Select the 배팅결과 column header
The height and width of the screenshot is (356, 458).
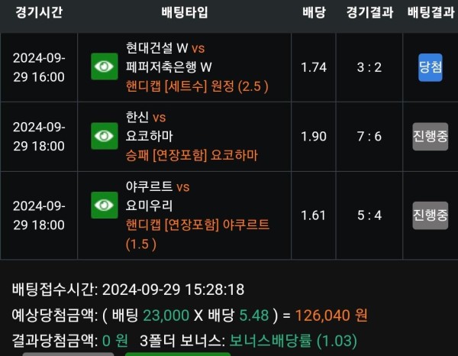431,12
